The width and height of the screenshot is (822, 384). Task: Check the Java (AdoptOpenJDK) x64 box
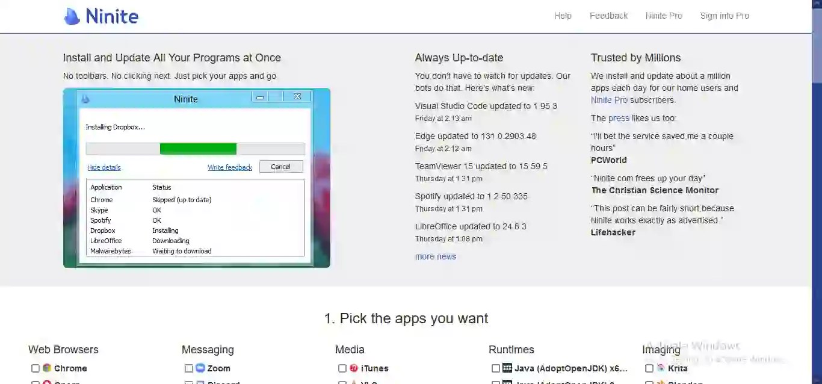pos(496,368)
